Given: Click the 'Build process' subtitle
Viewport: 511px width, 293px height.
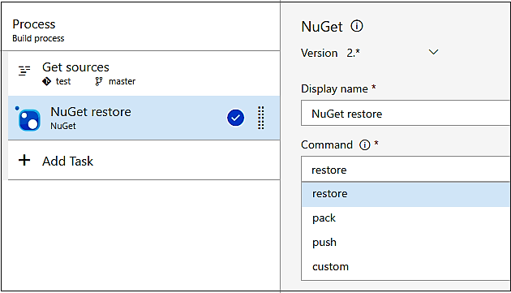Looking at the screenshot, I should click(x=38, y=38).
